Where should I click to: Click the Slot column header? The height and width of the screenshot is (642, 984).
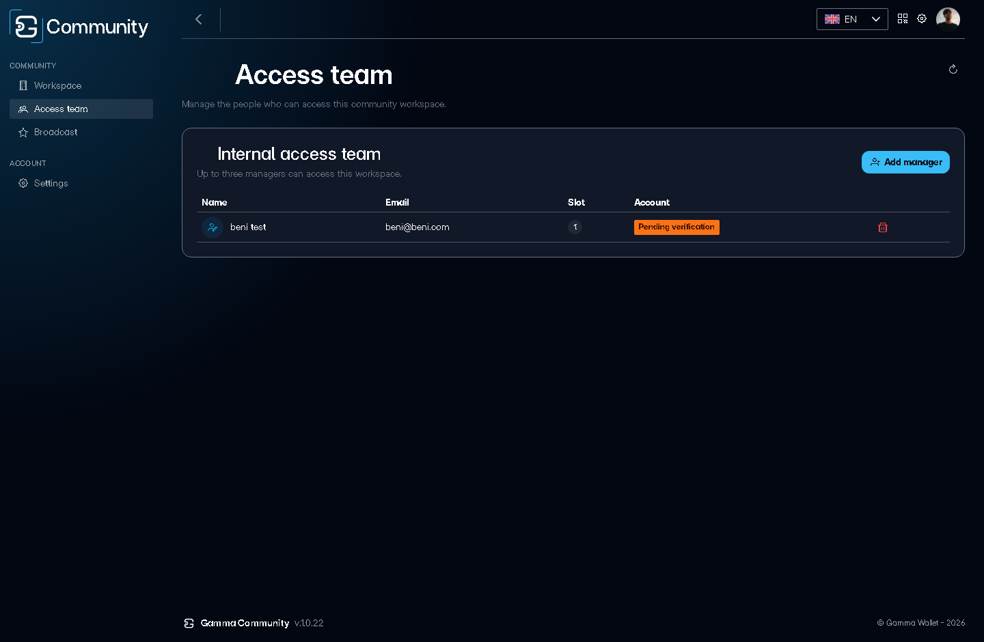(576, 202)
